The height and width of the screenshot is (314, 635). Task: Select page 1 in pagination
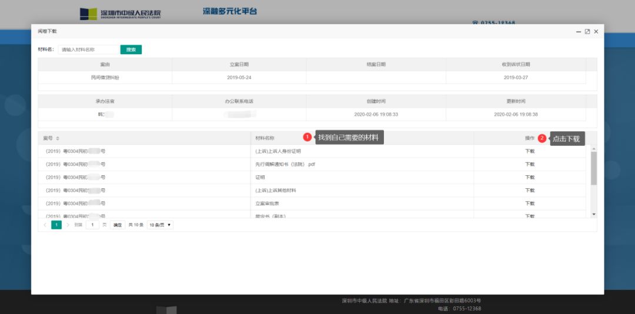click(x=56, y=225)
